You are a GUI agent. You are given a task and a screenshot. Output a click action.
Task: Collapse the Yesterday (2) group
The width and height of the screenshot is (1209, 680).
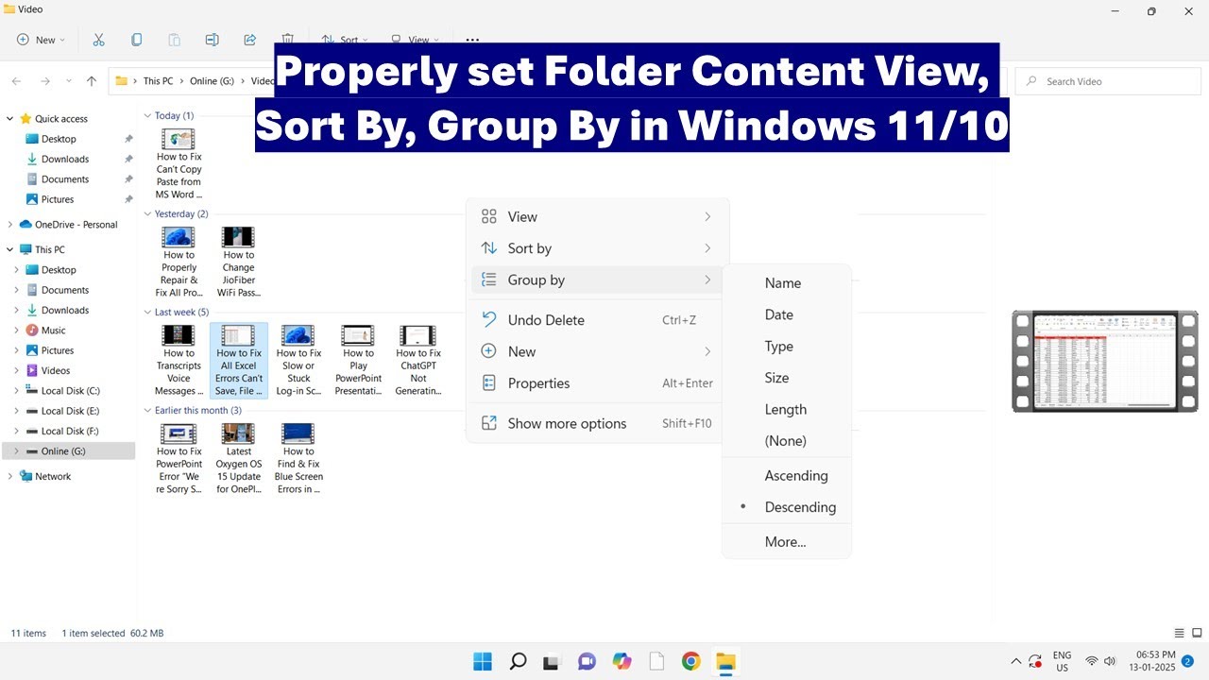point(147,213)
